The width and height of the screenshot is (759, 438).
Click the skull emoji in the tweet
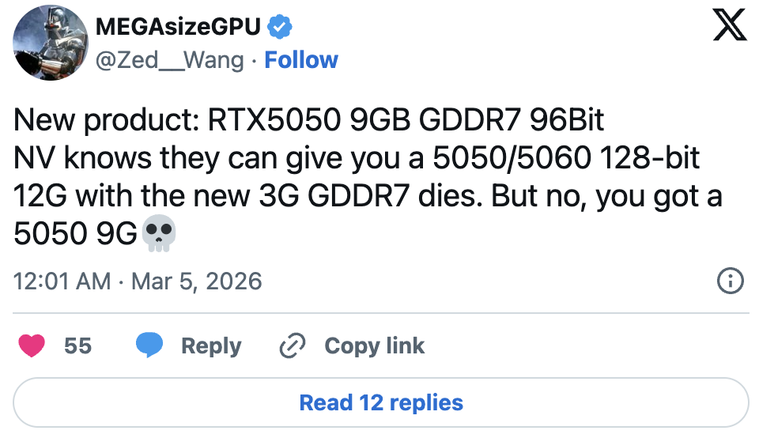point(158,233)
